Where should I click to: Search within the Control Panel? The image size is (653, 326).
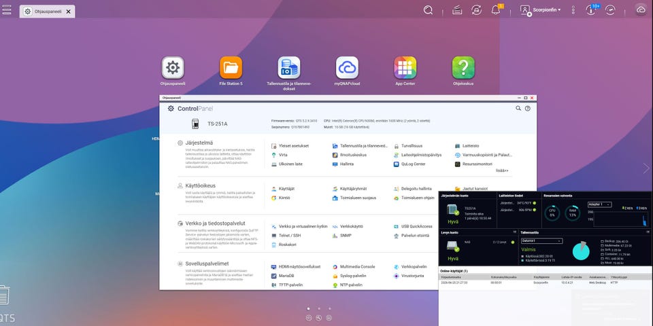point(518,108)
